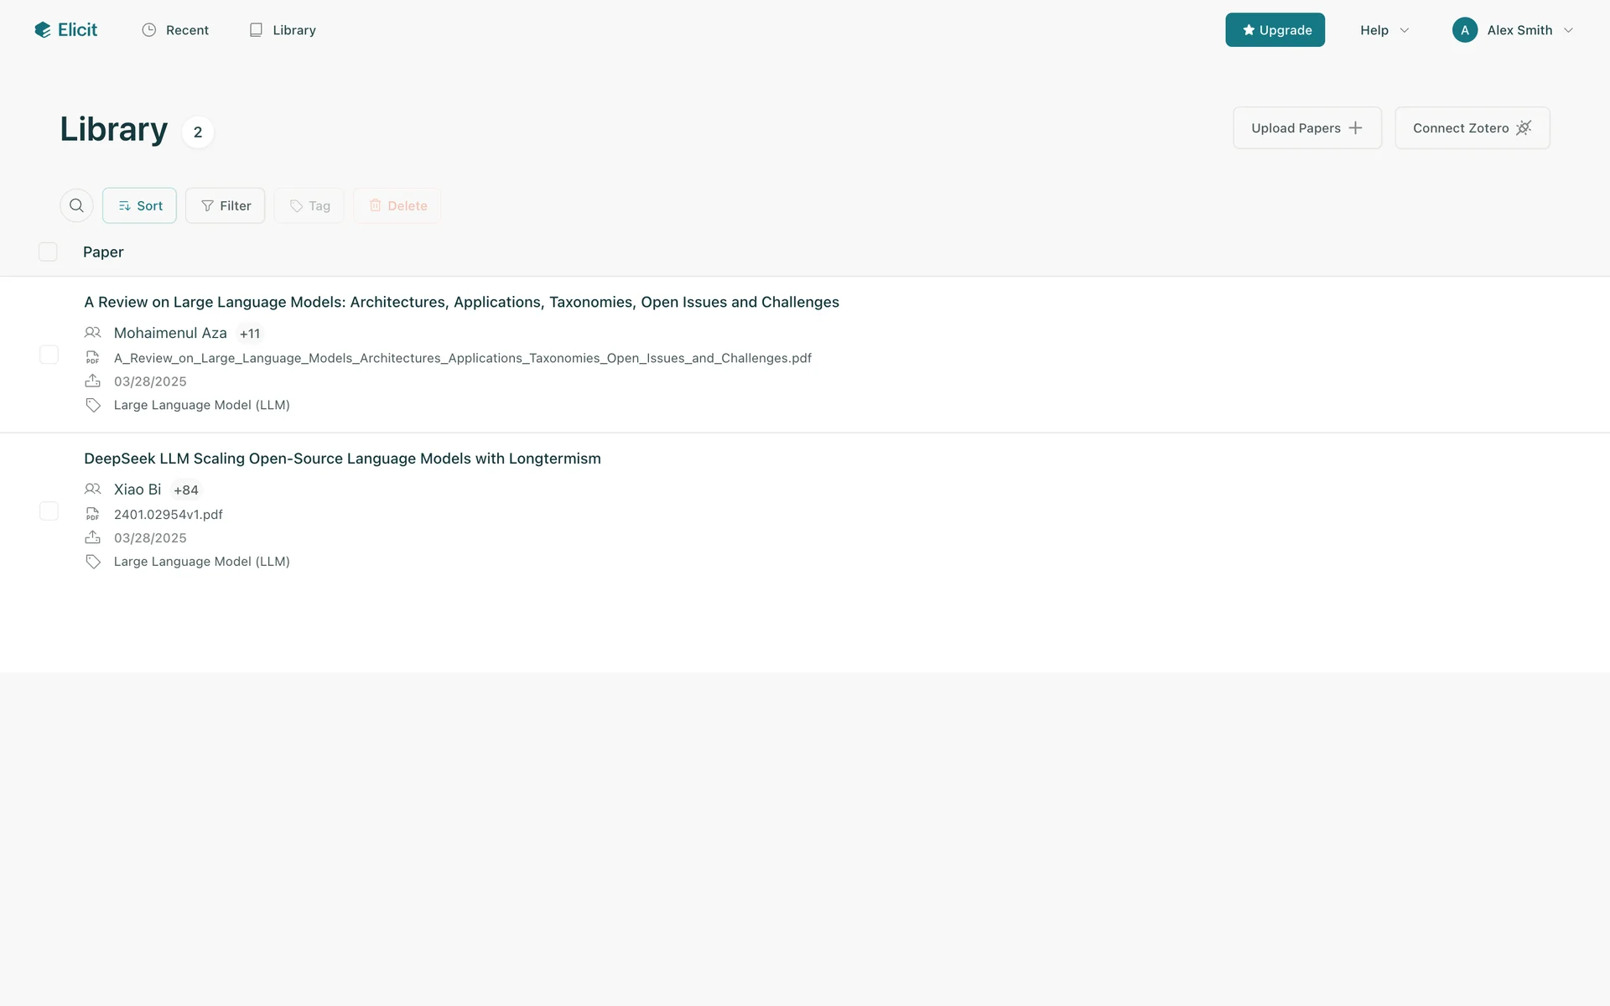
Task: Click Connect Zotero button
Action: click(1472, 128)
